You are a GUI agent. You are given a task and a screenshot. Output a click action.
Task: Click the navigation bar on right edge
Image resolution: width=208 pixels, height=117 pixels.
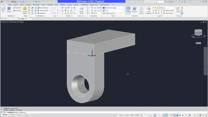pos(205,61)
